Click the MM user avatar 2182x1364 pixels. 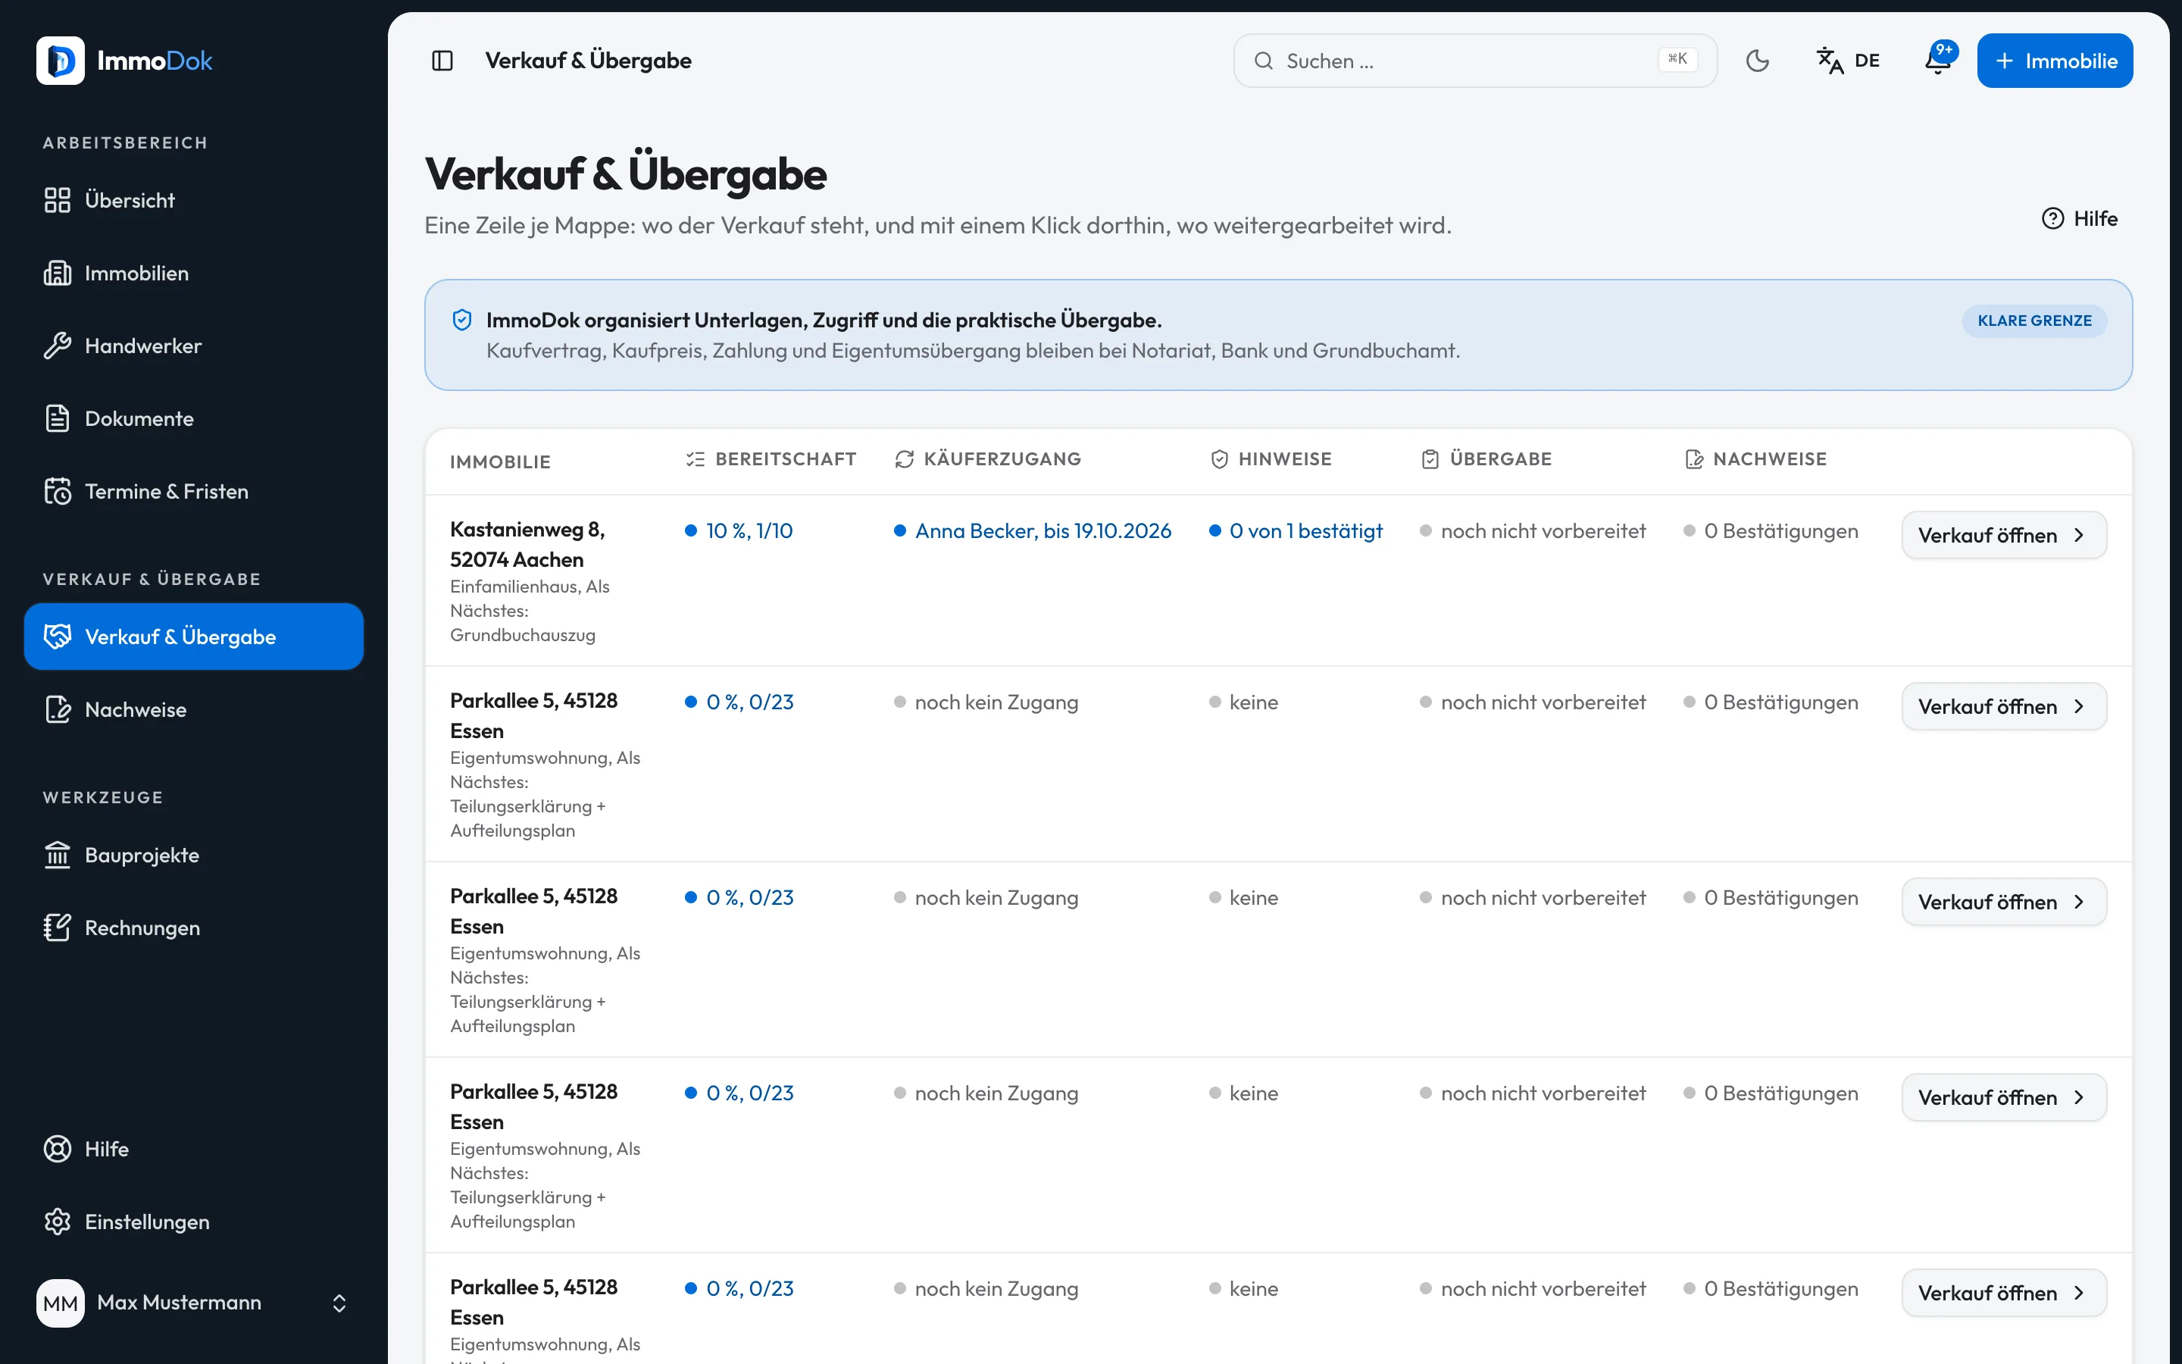[61, 1303]
